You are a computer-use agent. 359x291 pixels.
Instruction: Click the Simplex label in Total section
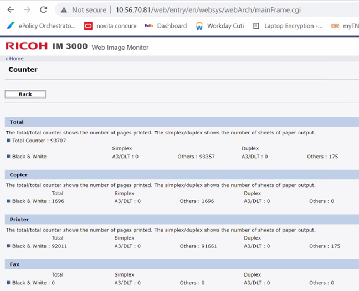point(122,148)
